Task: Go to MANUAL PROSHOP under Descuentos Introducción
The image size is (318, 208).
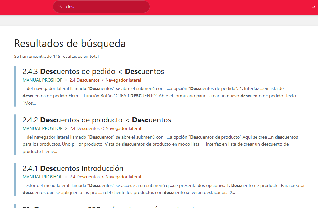Action: [x=42, y=177]
